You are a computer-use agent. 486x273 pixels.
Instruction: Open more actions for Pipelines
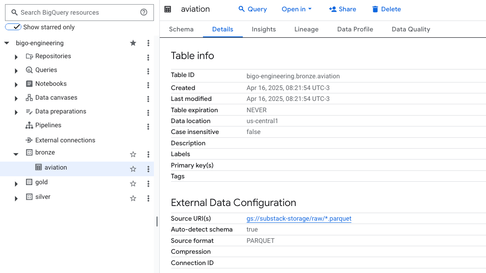[148, 126]
